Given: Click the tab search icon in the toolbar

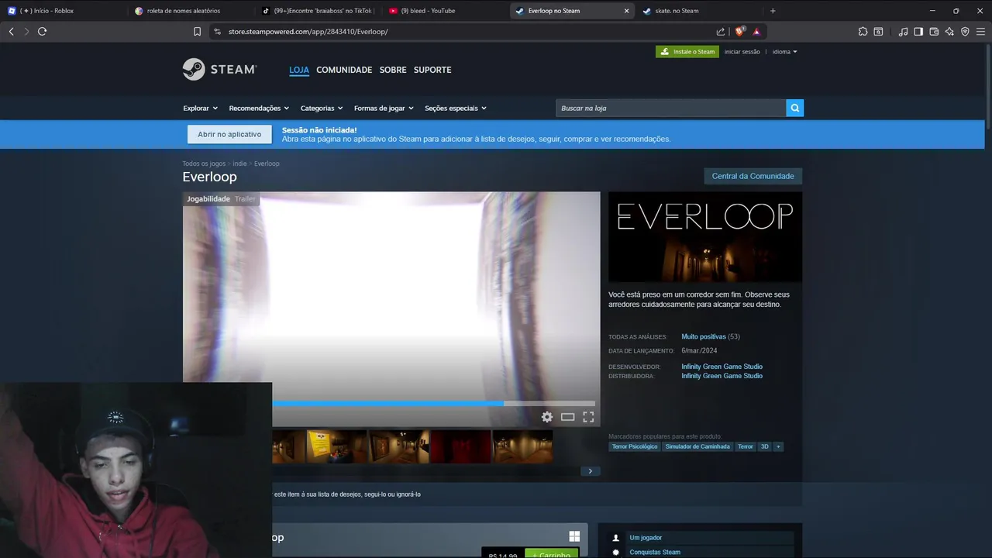Looking at the screenshot, I should (x=878, y=32).
